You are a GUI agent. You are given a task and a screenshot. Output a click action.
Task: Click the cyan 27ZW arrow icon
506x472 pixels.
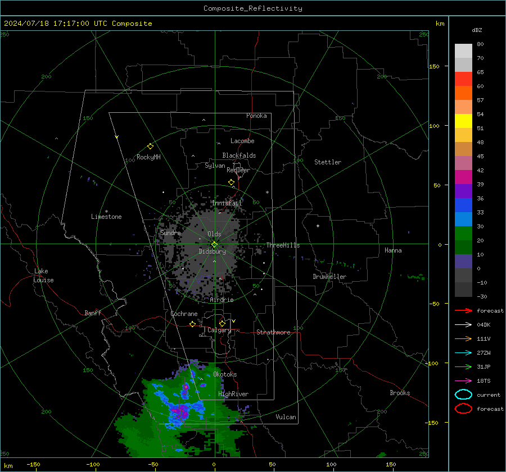click(x=463, y=353)
